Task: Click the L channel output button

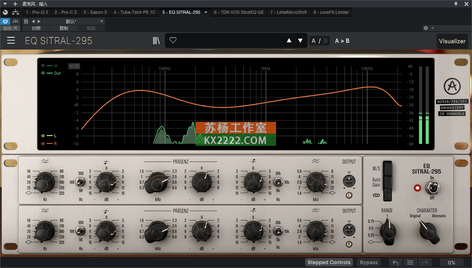Action: click(x=348, y=195)
